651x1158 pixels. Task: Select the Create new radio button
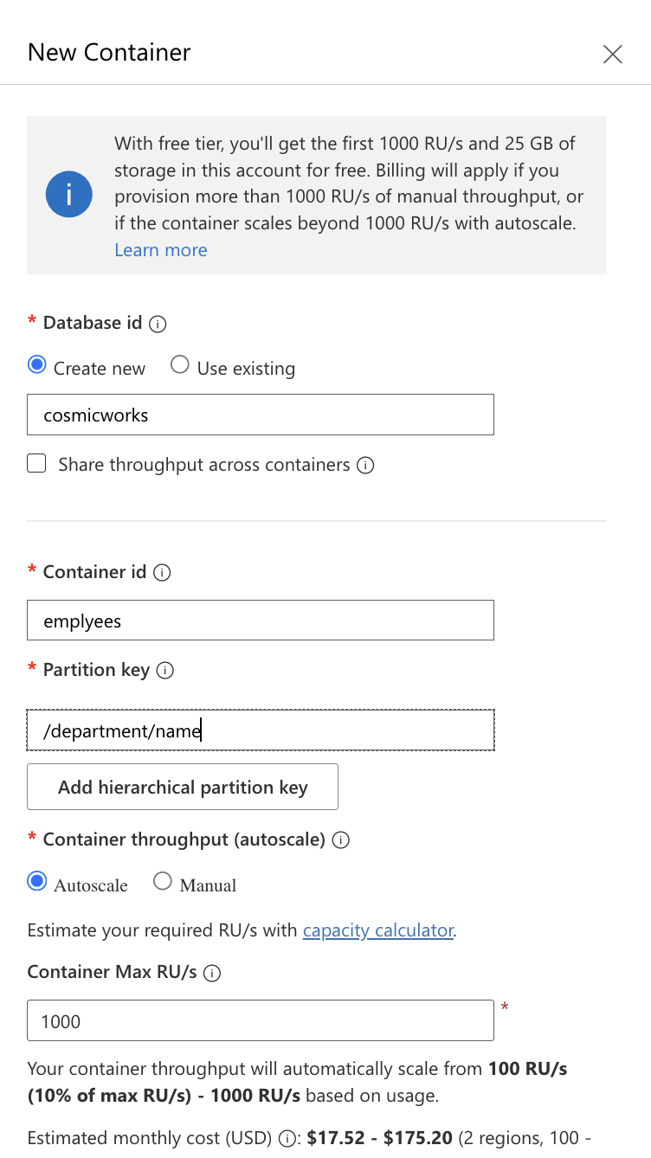[36, 365]
